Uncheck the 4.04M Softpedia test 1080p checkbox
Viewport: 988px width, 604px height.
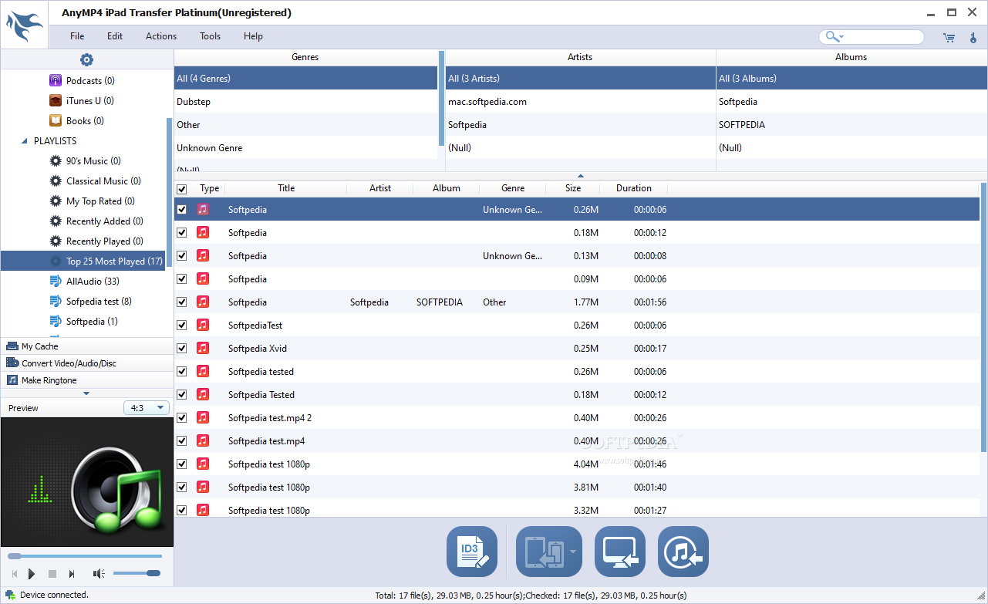[181, 464]
